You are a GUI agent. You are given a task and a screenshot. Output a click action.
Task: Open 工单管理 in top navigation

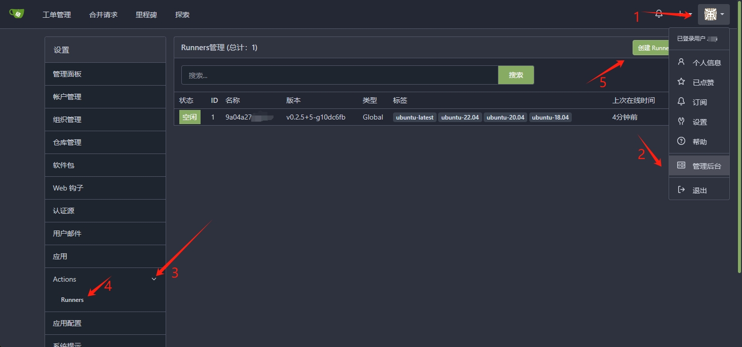click(x=57, y=15)
